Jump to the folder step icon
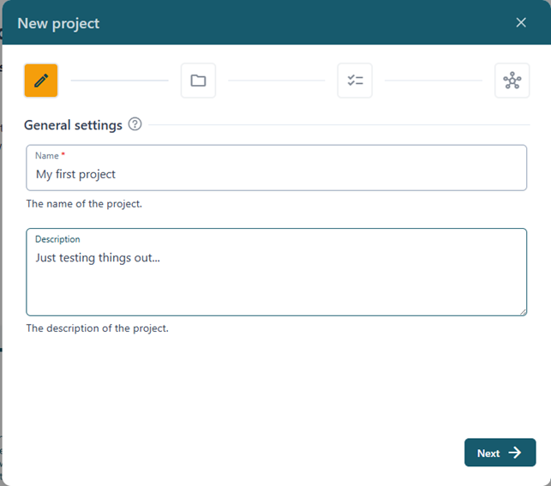 tap(198, 81)
